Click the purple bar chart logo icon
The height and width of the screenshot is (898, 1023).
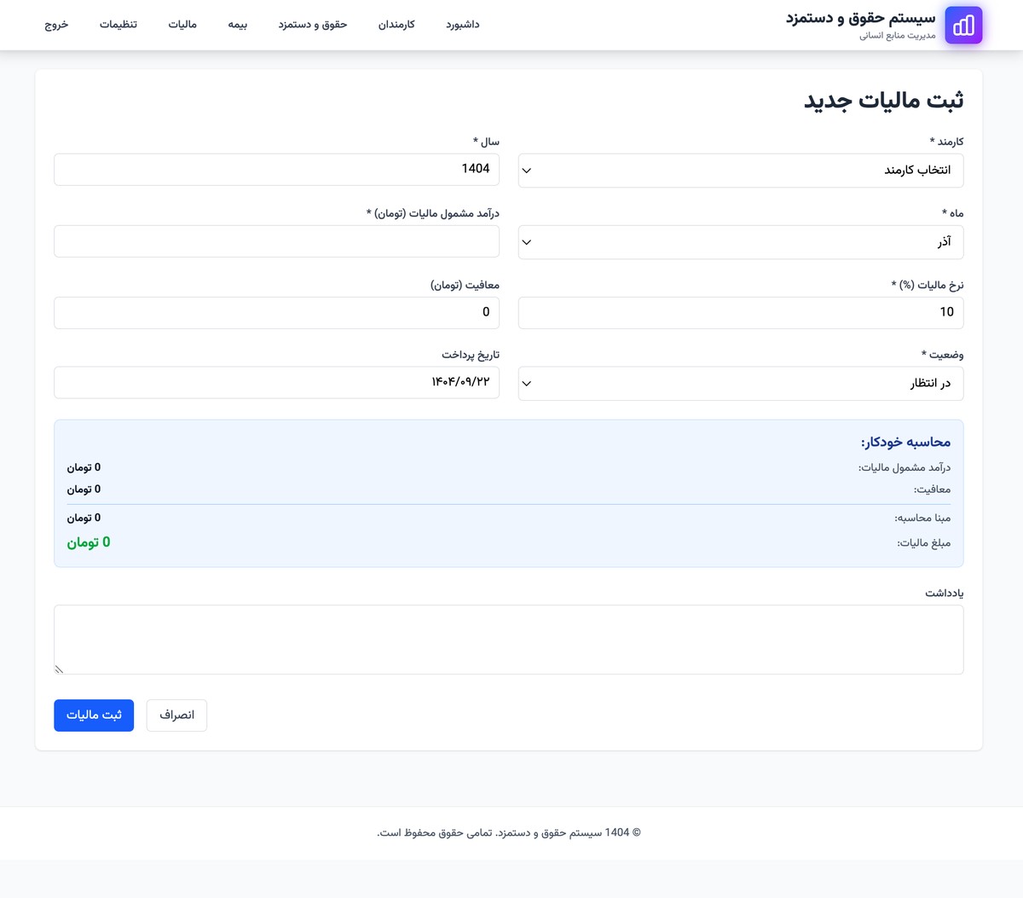[x=963, y=25]
